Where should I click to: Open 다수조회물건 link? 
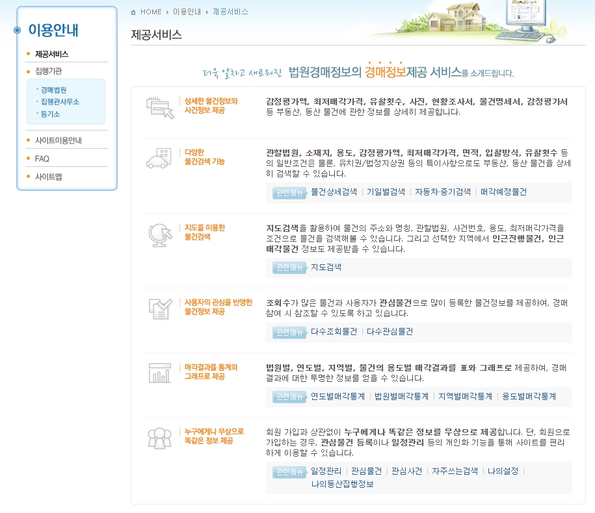click(x=334, y=332)
